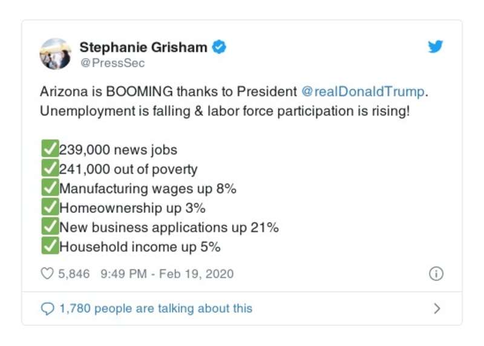The image size is (484, 346).
Task: Click the Stephanie Grisham display name
Action: pos(143,47)
